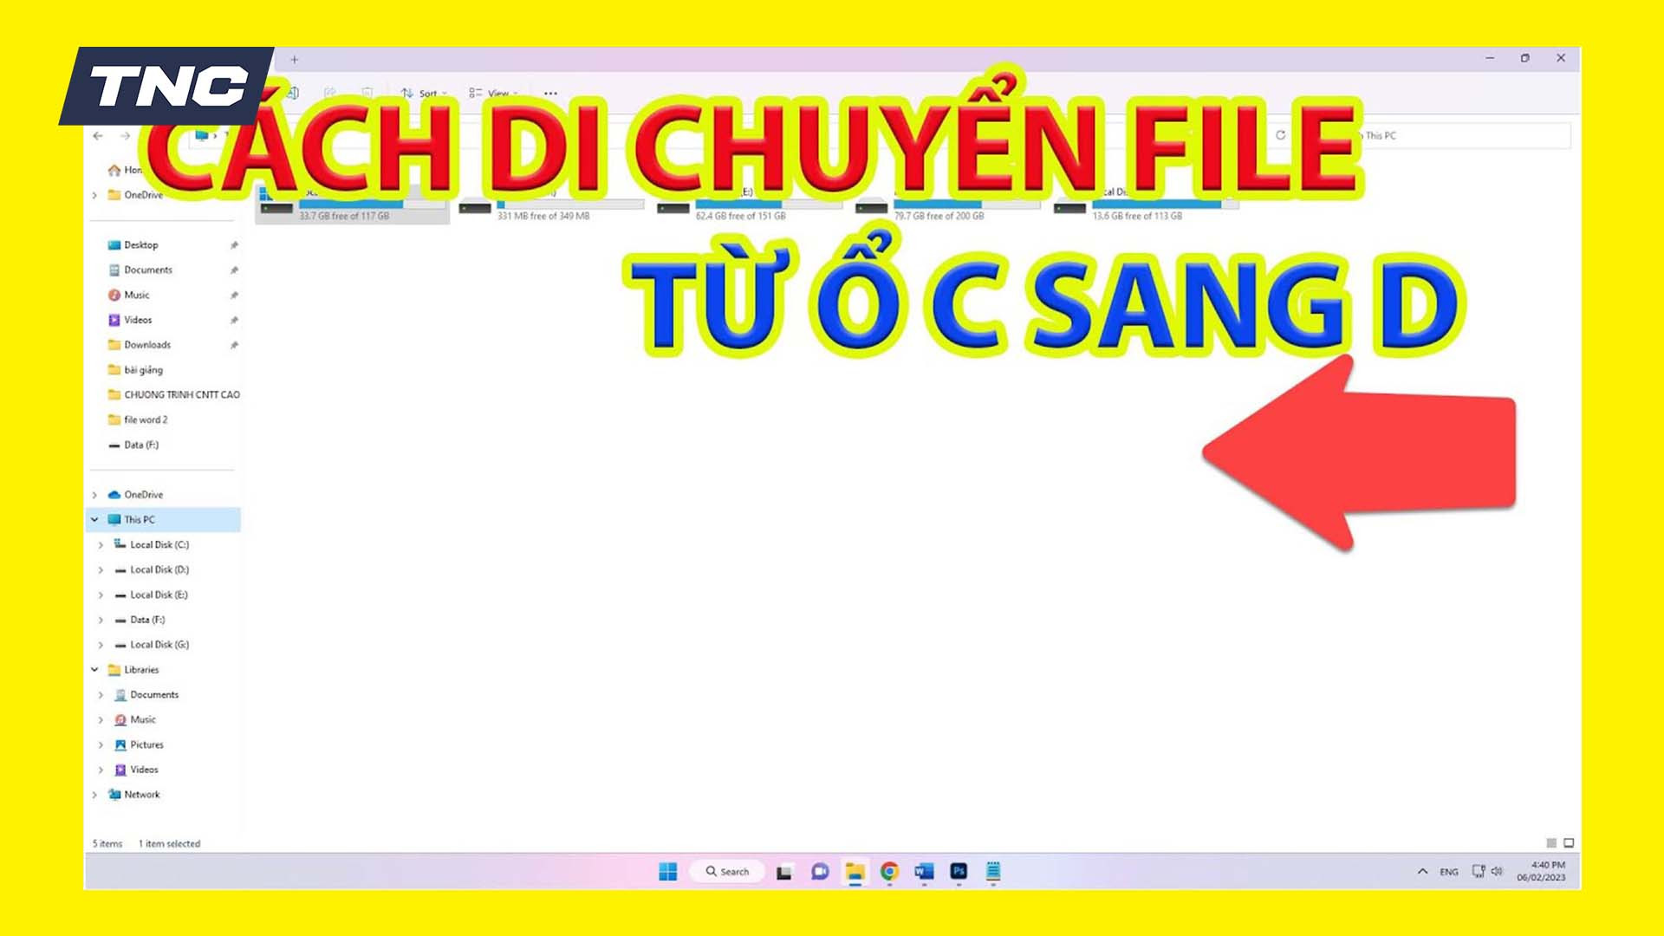The width and height of the screenshot is (1664, 936).
Task: Select Data (F:) drive in sidebar
Action: click(x=146, y=618)
